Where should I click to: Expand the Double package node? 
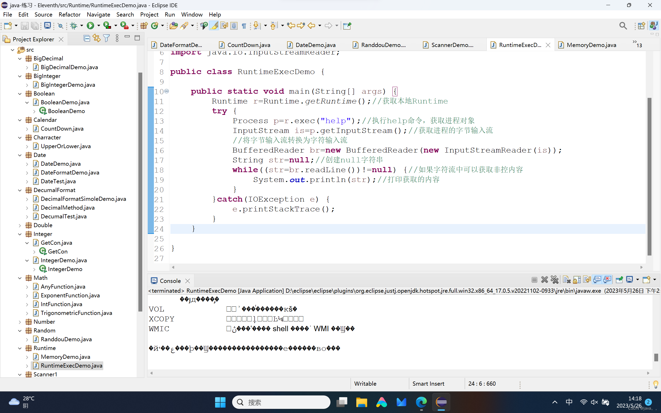[20, 225]
